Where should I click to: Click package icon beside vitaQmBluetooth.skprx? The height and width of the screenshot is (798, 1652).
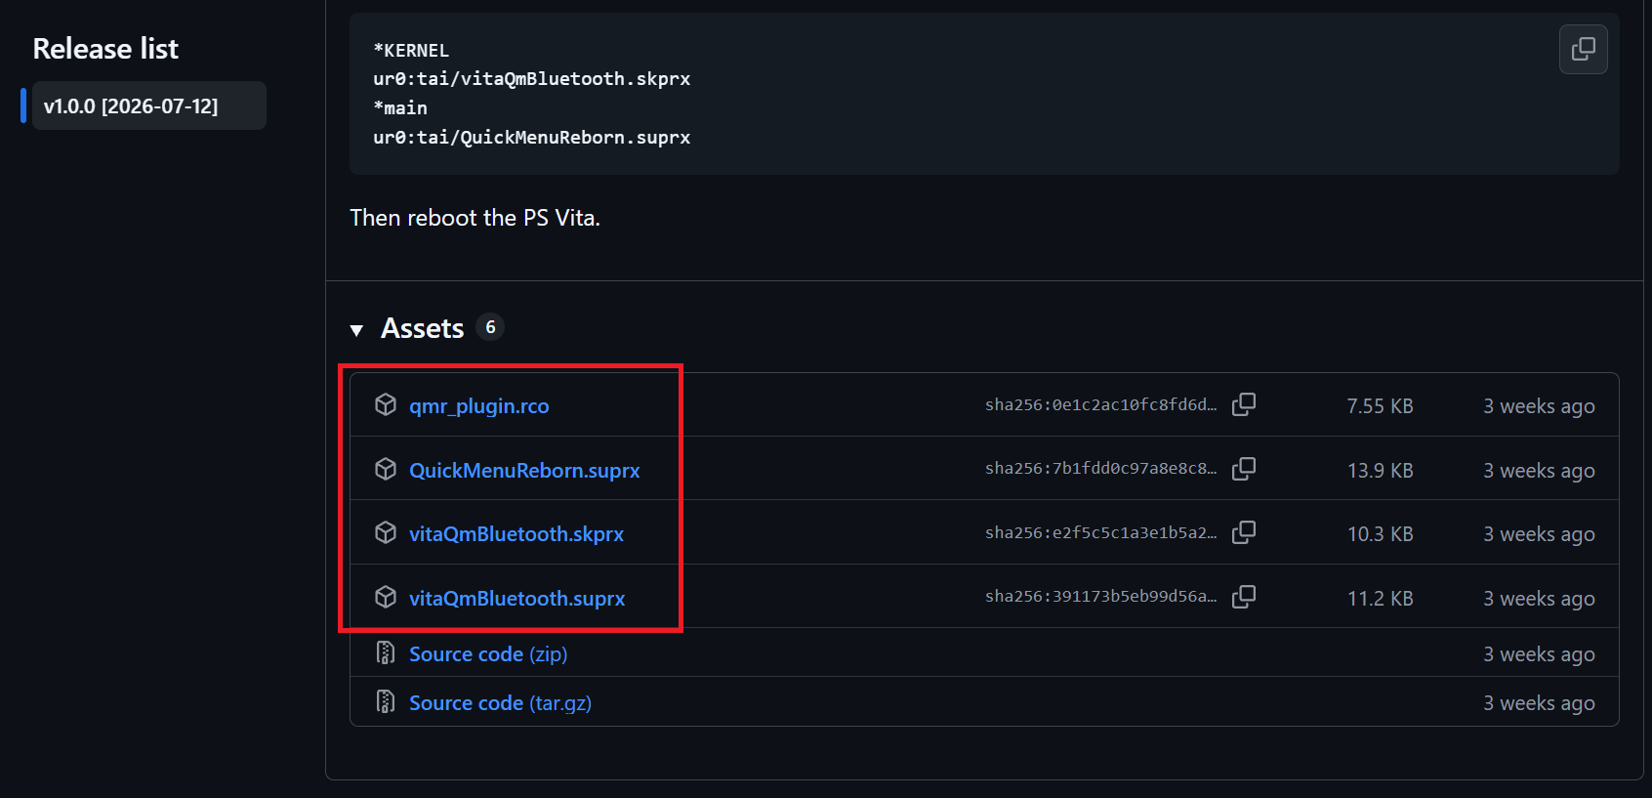pyautogui.click(x=386, y=532)
